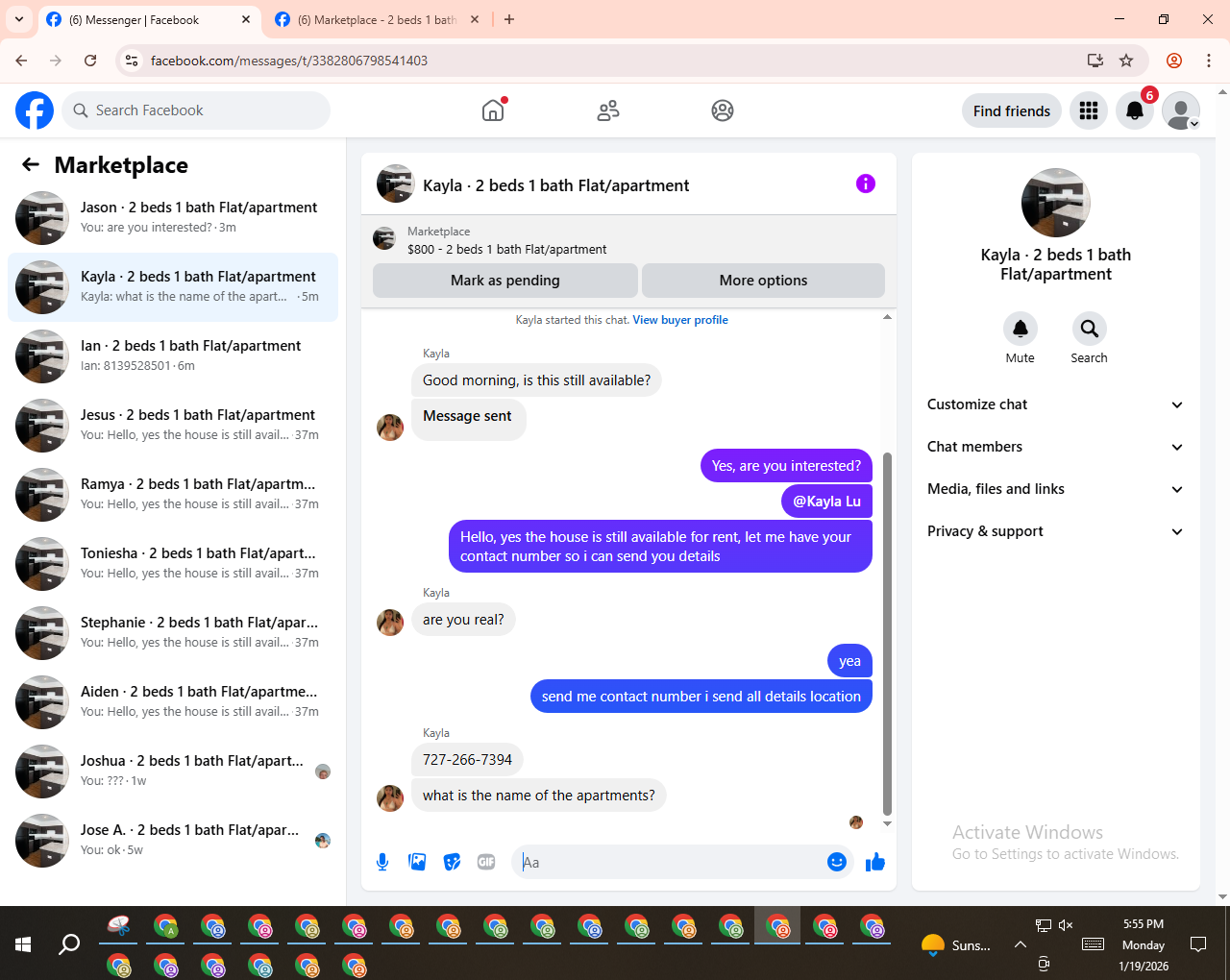1230x980 pixels.
Task: Open site information icon in address bar
Action: 132,61
